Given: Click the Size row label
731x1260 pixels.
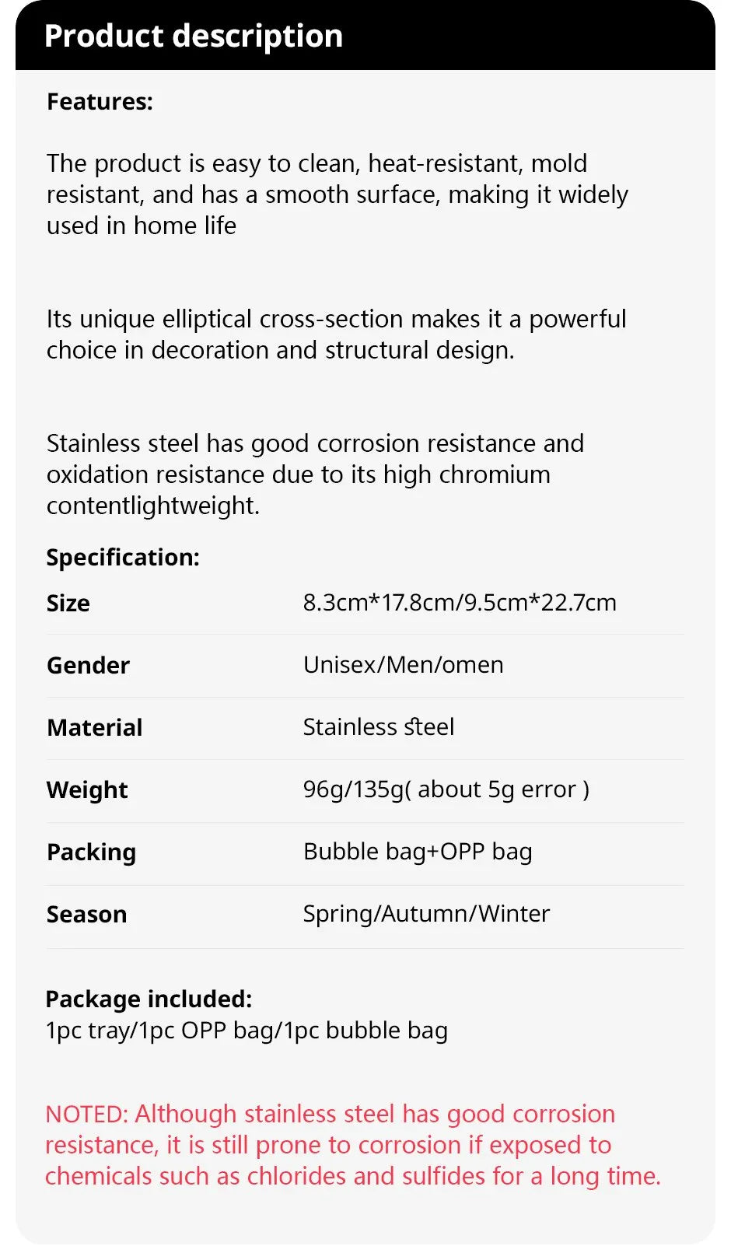Looking at the screenshot, I should tap(68, 604).
